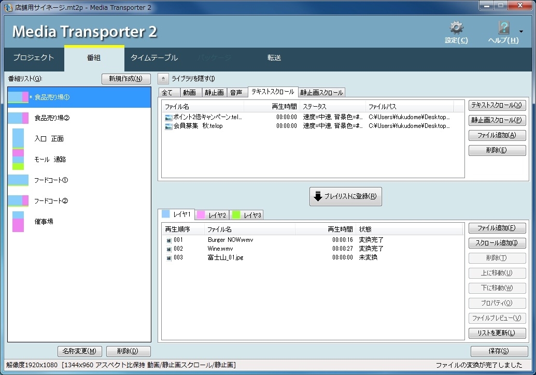Click the icon beside 003 富士山_01.jpg

tap(168, 258)
